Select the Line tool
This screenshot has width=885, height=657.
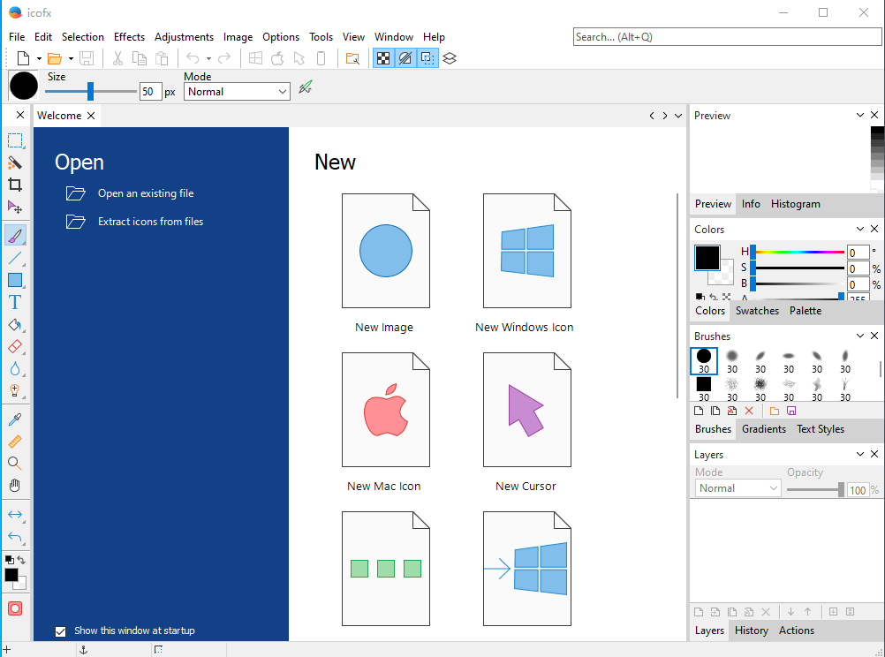[x=15, y=258]
